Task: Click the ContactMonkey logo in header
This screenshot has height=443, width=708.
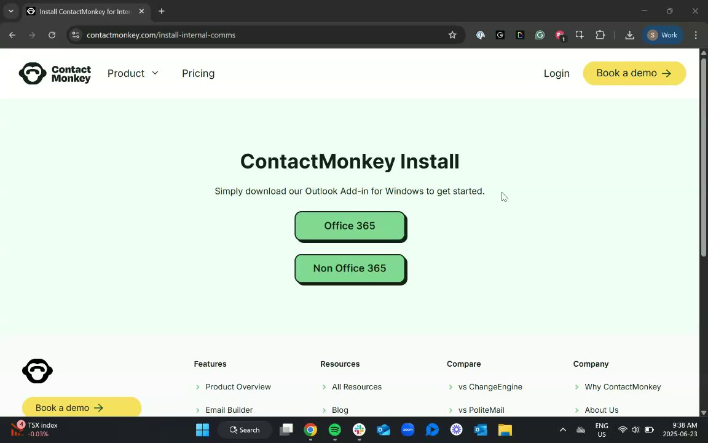Action: [x=55, y=73]
